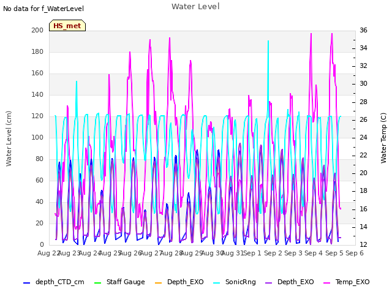
Task: Click the cyan SonicRng legend swatch
Action: click(x=216, y=283)
